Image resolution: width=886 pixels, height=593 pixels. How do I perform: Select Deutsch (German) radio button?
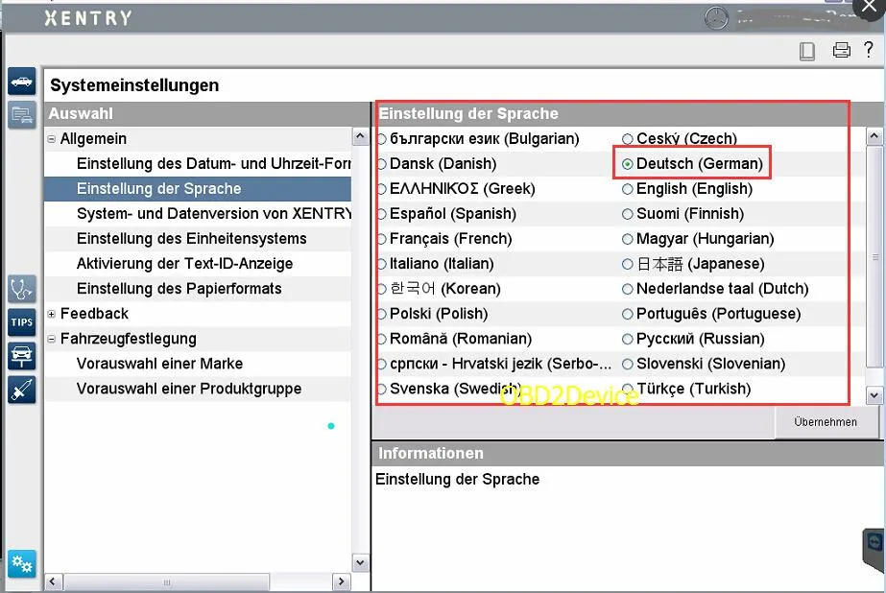627,164
